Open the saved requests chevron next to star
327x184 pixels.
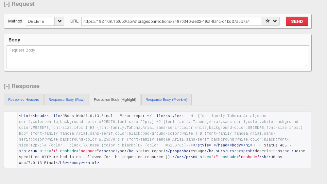pos(275,21)
